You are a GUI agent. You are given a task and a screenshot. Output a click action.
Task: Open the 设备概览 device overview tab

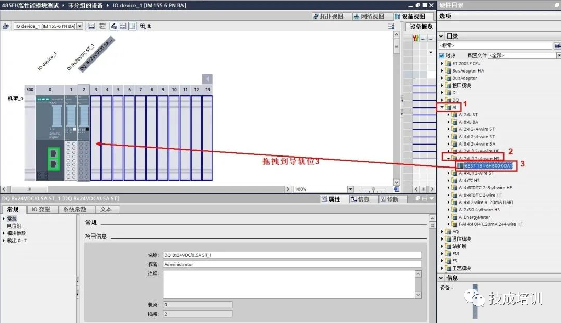(x=421, y=27)
